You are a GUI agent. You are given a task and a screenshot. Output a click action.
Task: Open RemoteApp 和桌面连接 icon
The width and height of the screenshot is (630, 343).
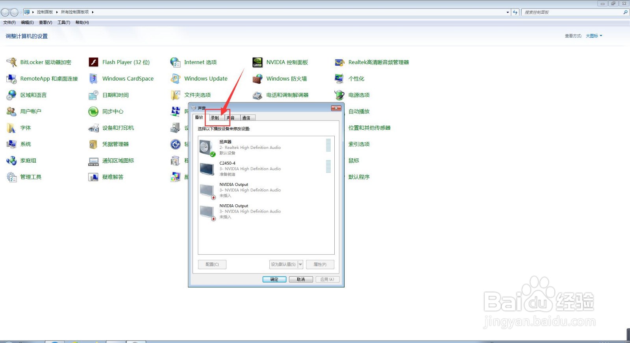pyautogui.click(x=12, y=79)
